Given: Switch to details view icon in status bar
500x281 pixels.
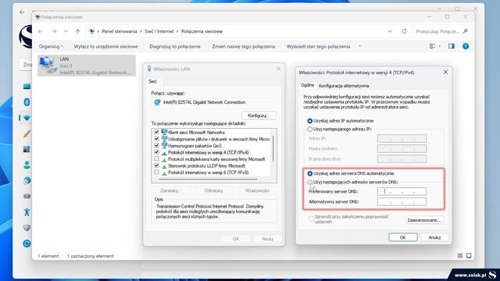Looking at the screenshot, I should (x=460, y=255).
